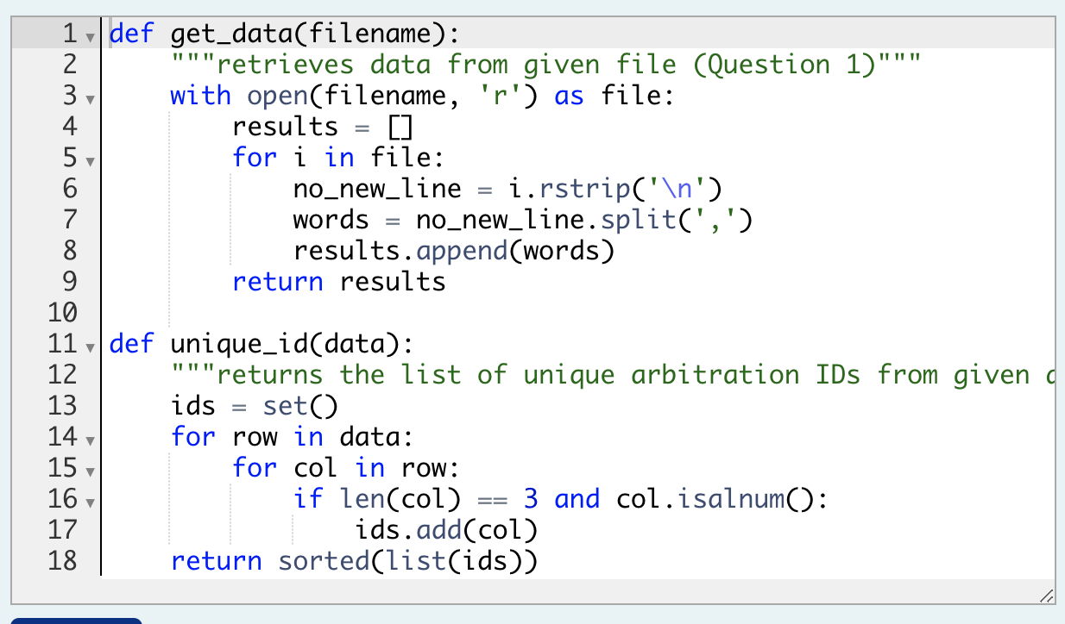This screenshot has width=1065, height=624.
Task: Click line number 12 in the gutter
Action: pyautogui.click(x=63, y=375)
